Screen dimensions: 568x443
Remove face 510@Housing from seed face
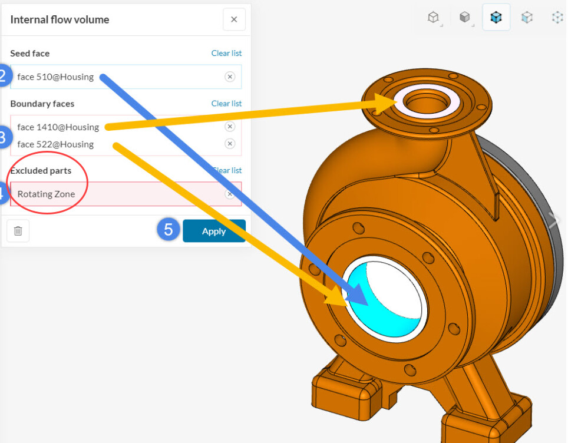(230, 77)
